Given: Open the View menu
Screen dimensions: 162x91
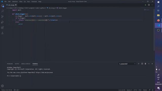Looking at the screenshot, I should [21, 2].
